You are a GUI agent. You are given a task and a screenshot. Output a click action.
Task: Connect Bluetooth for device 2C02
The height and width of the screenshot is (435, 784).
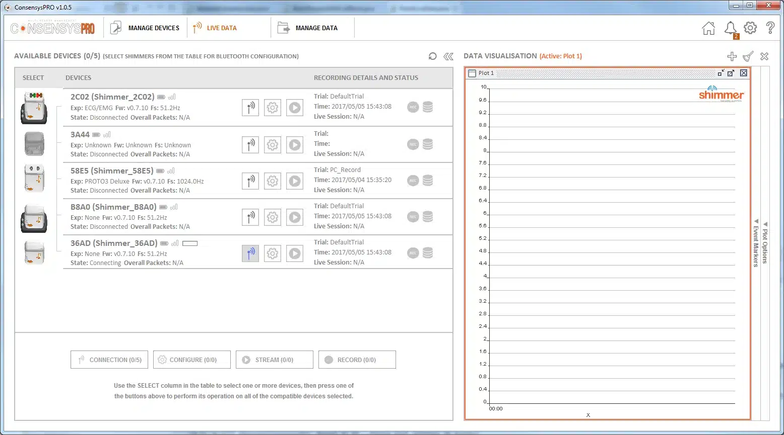(250, 108)
